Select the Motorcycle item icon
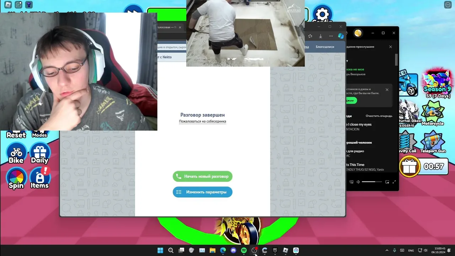The width and height of the screenshot is (455, 256). (x=433, y=114)
